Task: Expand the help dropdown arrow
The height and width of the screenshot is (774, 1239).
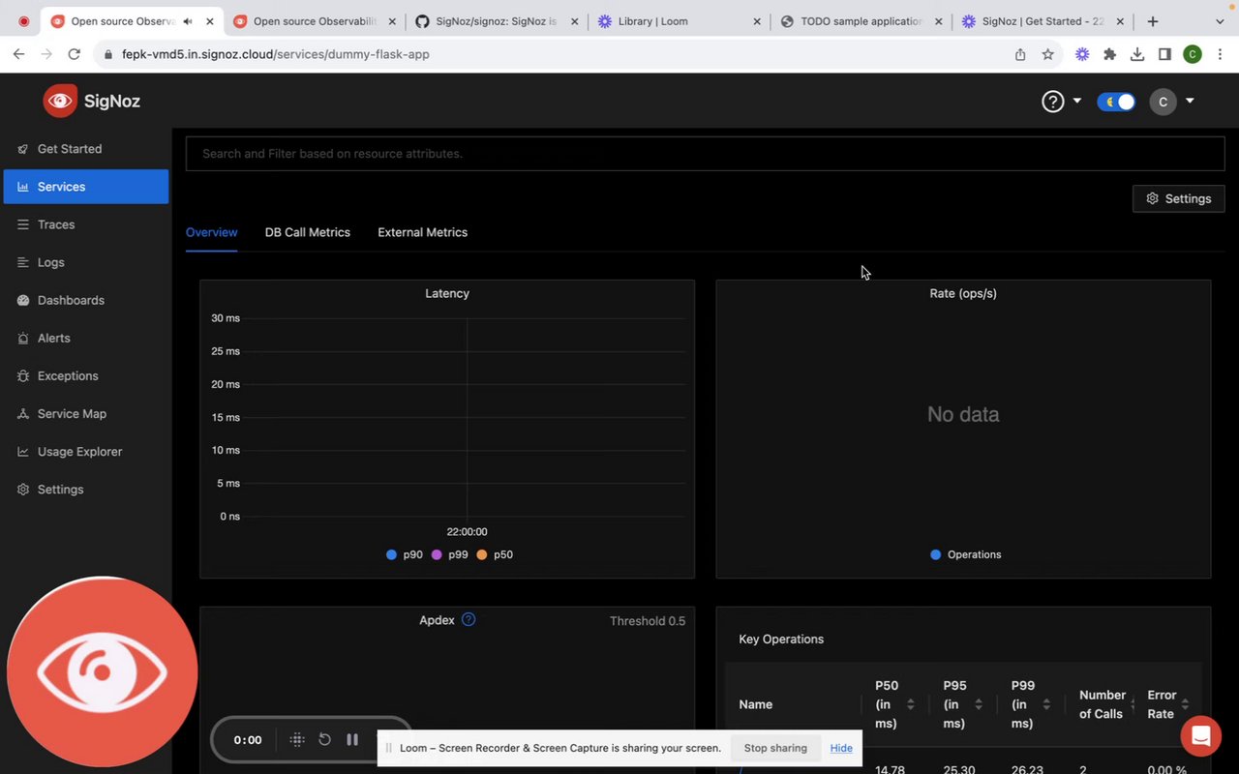Action: point(1077,101)
